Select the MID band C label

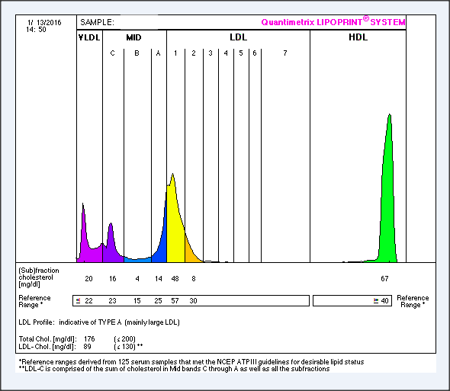[x=113, y=53]
